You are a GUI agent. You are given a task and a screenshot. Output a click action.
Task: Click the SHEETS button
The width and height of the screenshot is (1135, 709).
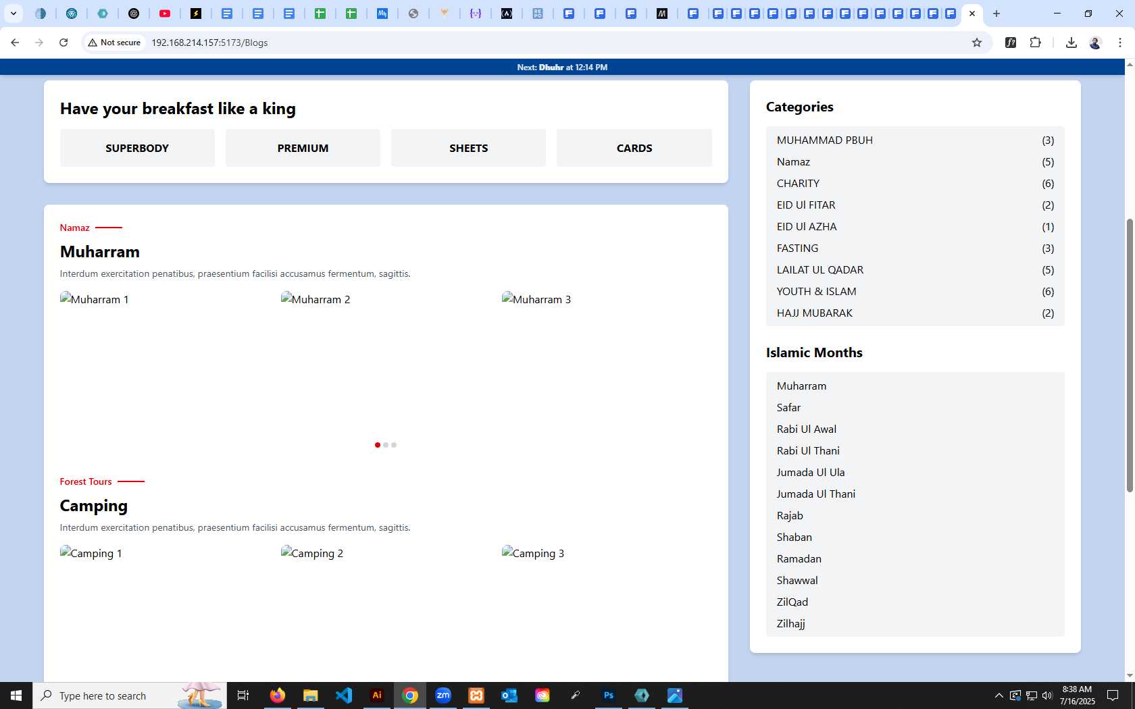tap(468, 148)
